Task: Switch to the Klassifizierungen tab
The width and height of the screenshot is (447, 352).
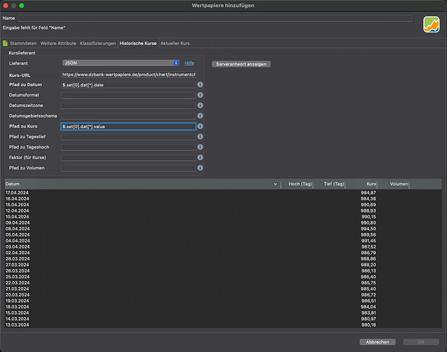Action: click(98, 44)
